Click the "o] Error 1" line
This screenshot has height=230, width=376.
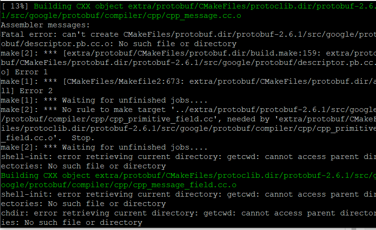click(25, 72)
